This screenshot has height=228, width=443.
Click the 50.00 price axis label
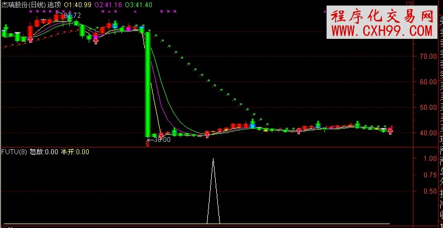[428, 107]
